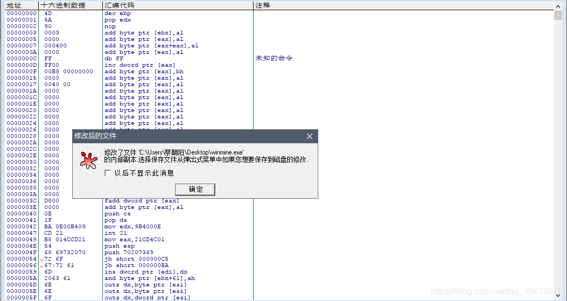Click hex data '2063 61'
567x301 pixels.
pos(58,278)
